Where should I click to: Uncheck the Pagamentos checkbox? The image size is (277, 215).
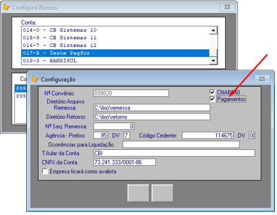pyautogui.click(x=212, y=99)
